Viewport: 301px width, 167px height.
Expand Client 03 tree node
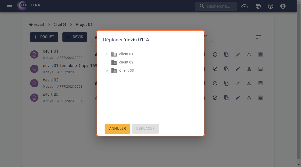tap(107, 71)
